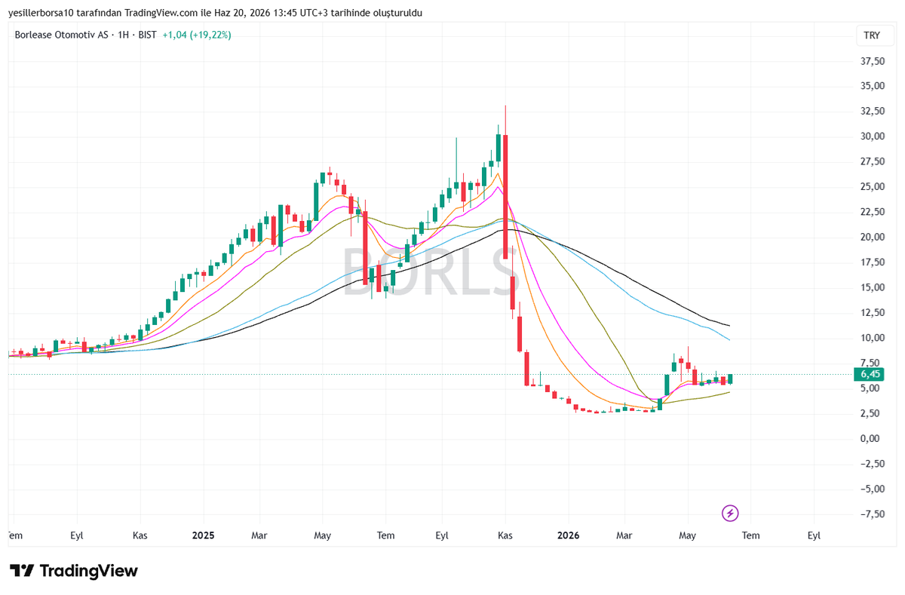
Task: Click the negative −2,50 price axis label
Action: tap(871, 463)
